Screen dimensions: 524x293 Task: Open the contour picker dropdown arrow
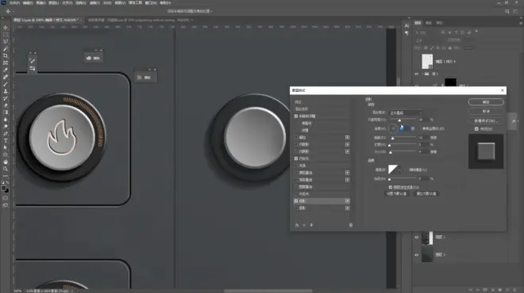399,169
